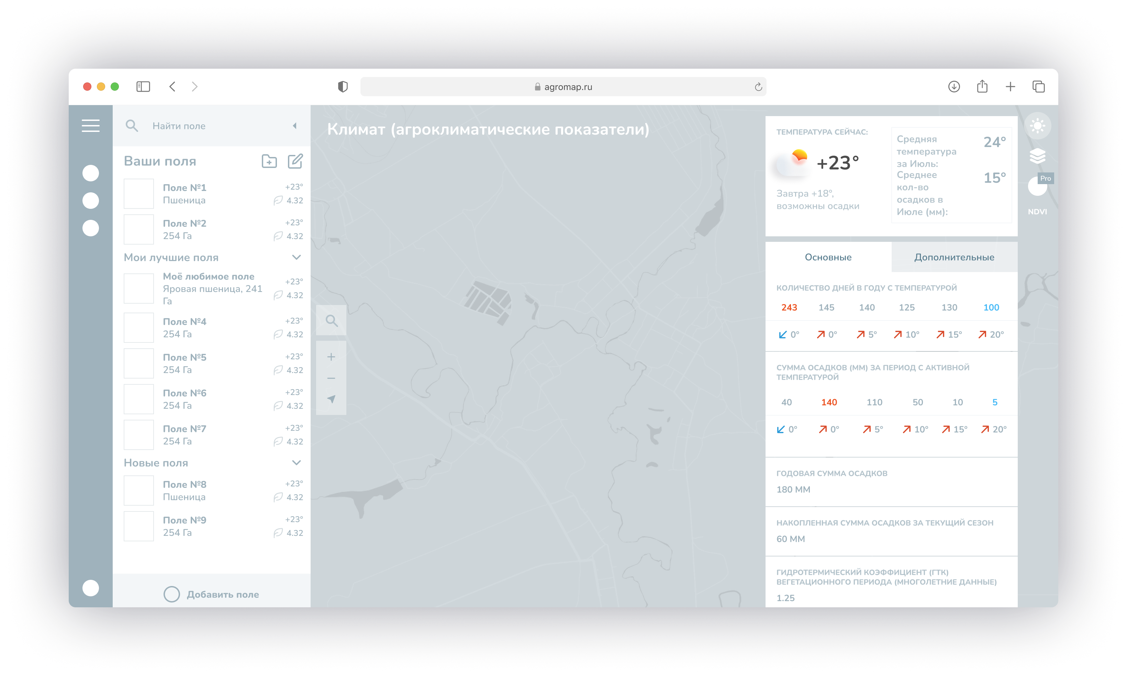Zoom out on the map with minus

[332, 379]
